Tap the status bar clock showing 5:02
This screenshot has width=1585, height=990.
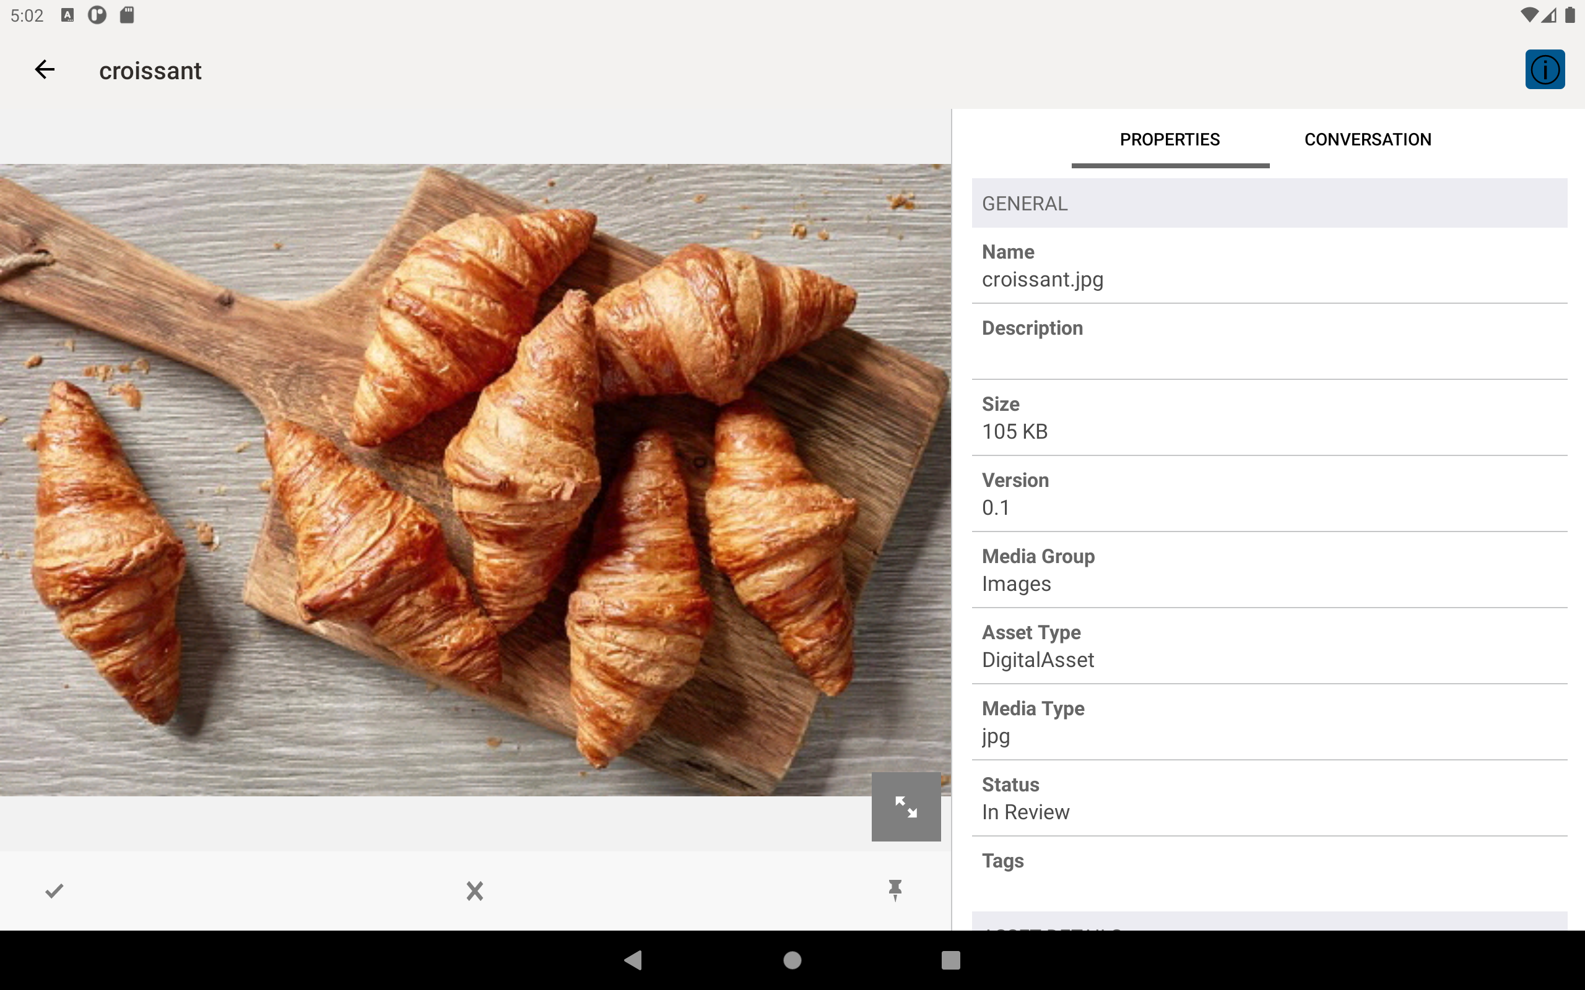point(27,15)
